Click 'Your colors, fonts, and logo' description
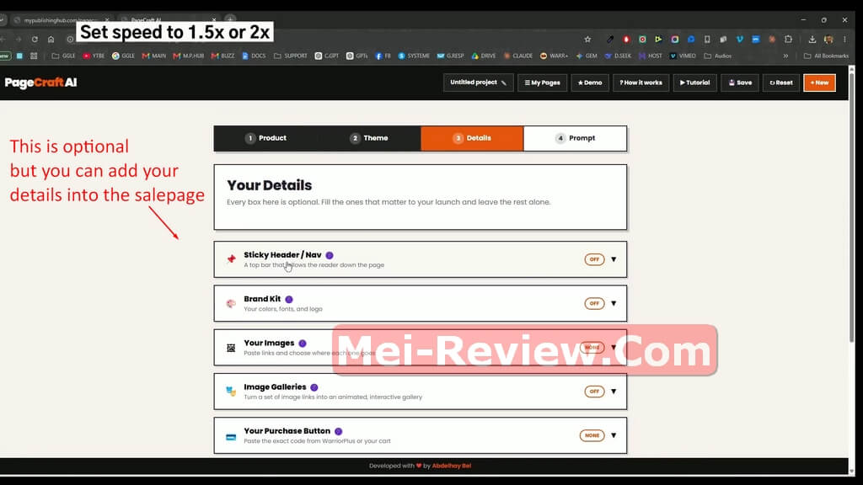This screenshot has width=863, height=485. click(283, 309)
